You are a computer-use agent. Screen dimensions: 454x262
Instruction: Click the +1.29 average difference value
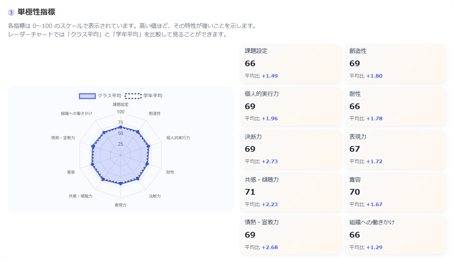[x=374, y=247]
